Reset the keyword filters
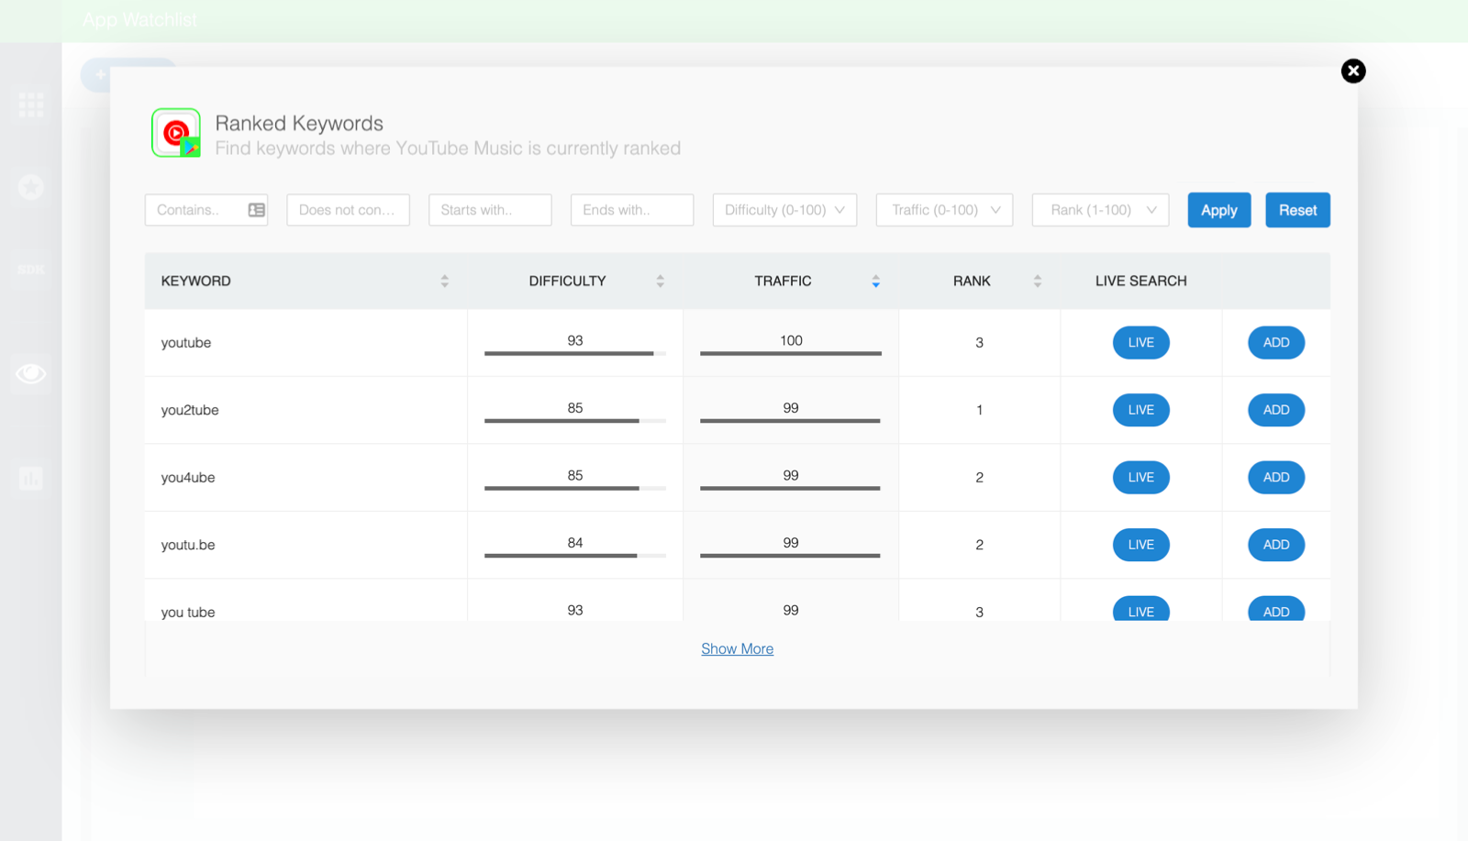This screenshot has height=841, width=1468. (x=1297, y=210)
